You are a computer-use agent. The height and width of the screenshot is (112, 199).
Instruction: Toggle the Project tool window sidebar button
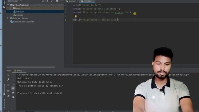(x=4, y=4)
